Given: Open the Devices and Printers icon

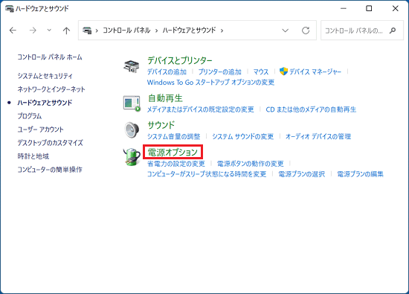Looking at the screenshot, I should coord(132,66).
